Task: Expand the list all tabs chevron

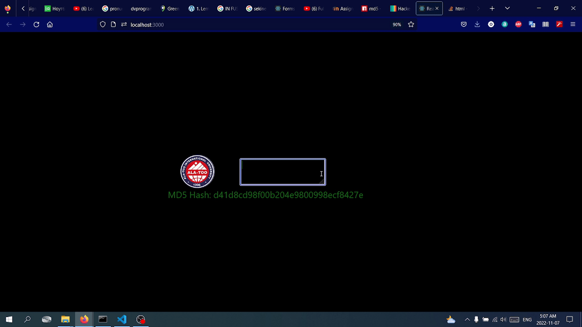Action: coord(507,8)
